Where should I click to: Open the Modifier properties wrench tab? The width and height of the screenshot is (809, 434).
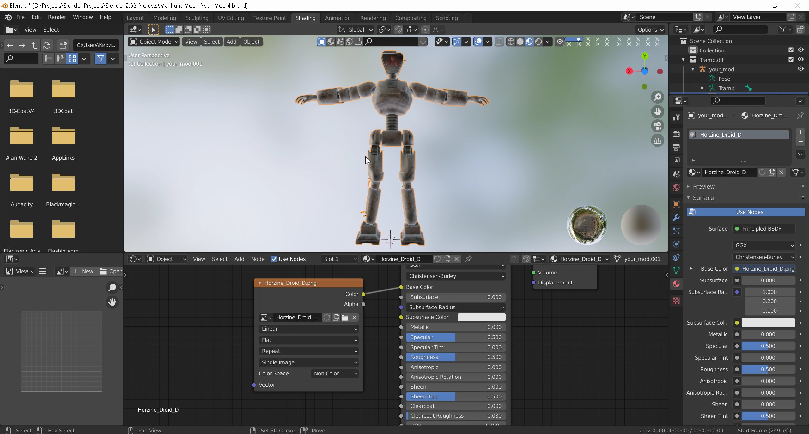[676, 218]
